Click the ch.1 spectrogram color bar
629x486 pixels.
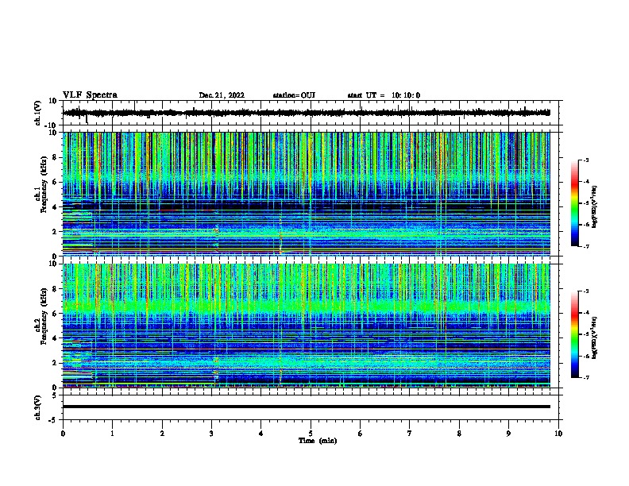coord(574,203)
